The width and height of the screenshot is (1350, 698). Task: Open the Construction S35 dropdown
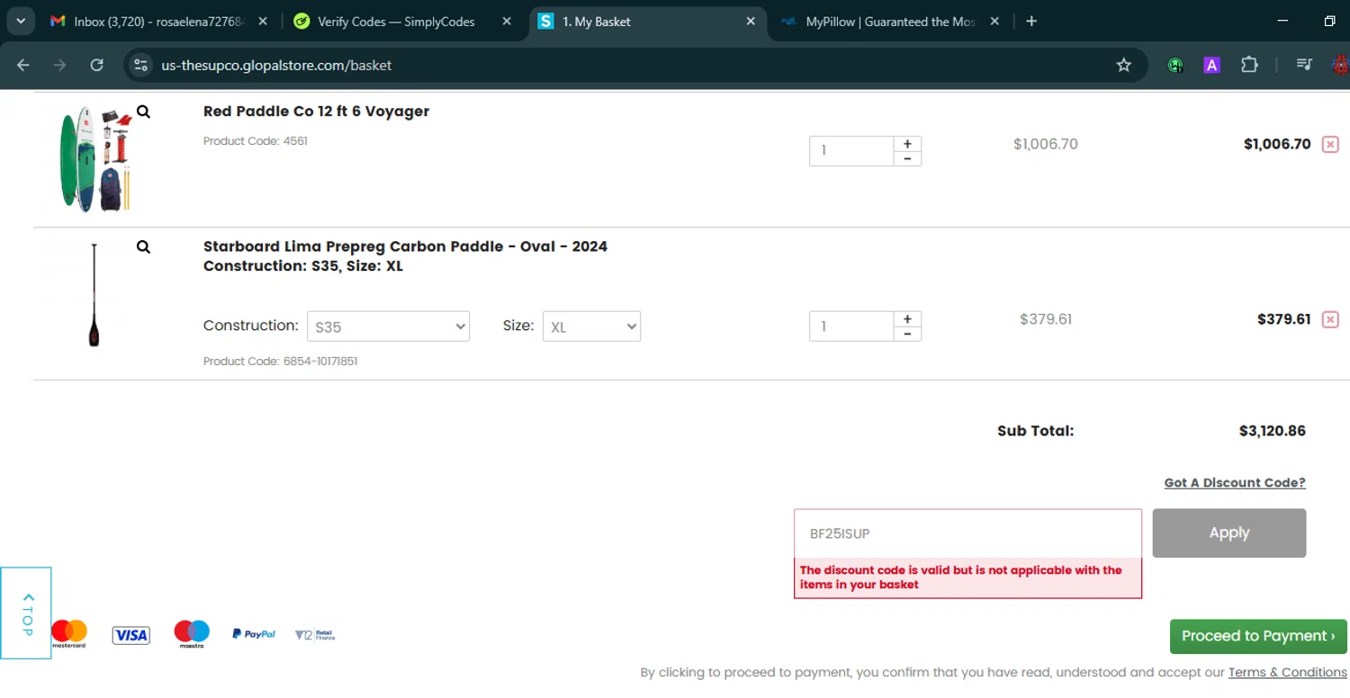[388, 327]
